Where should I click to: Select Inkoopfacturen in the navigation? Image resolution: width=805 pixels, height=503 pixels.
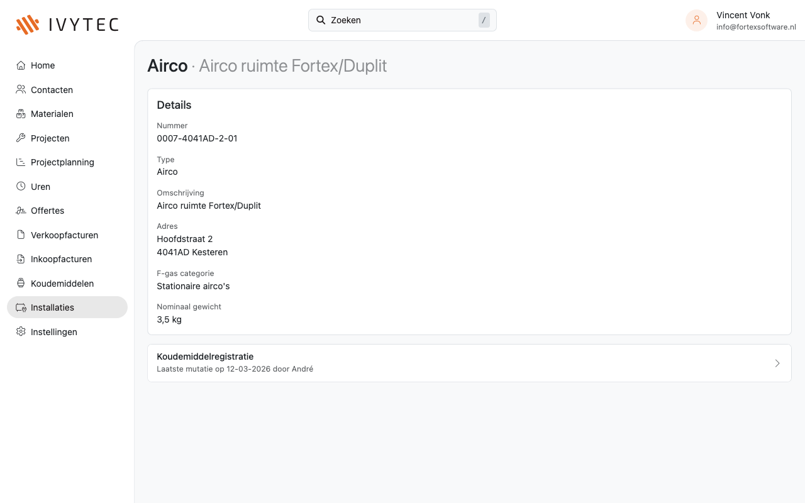pos(61,259)
